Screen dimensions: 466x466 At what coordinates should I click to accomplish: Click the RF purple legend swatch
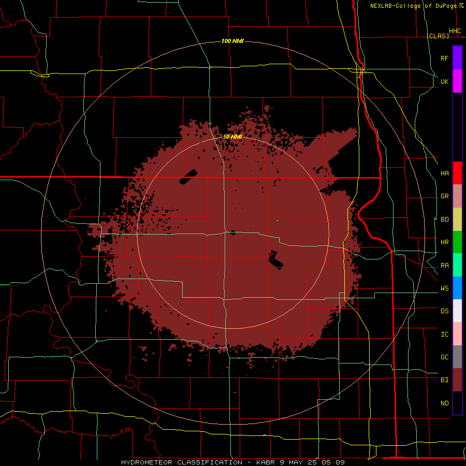(457, 58)
